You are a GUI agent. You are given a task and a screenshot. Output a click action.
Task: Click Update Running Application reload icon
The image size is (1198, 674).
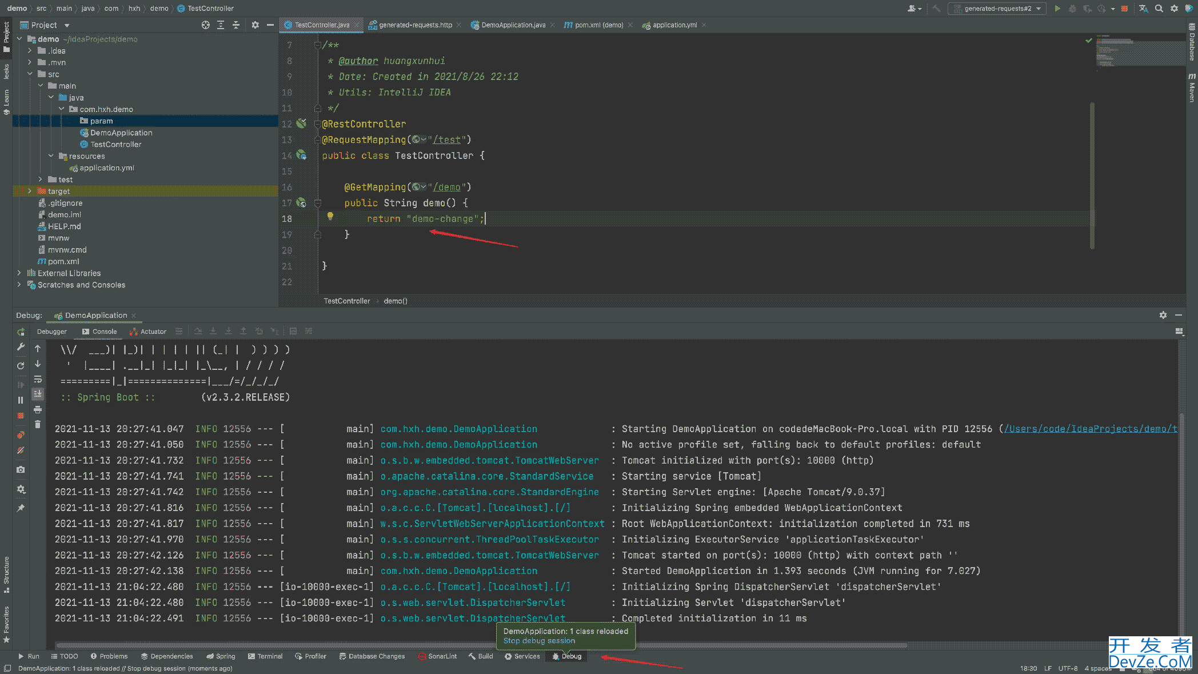21,366
